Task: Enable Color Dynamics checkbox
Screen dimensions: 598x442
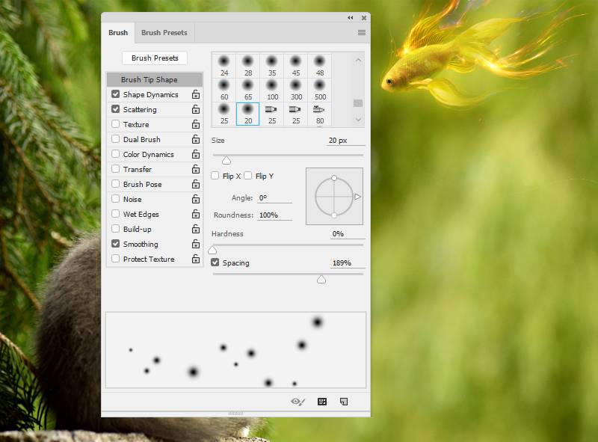Action: tap(116, 153)
